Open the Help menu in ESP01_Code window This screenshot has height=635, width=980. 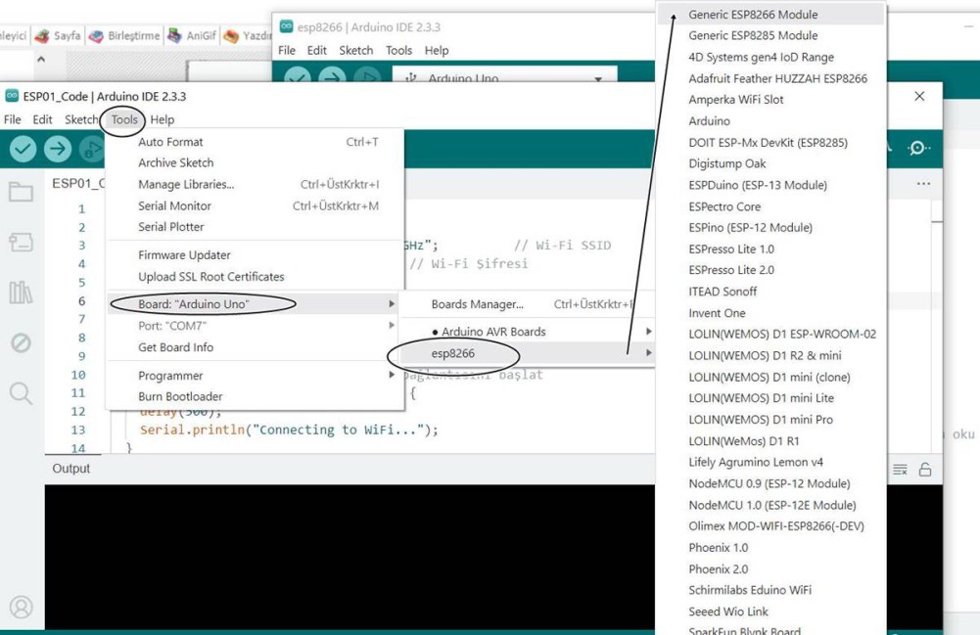coord(163,119)
